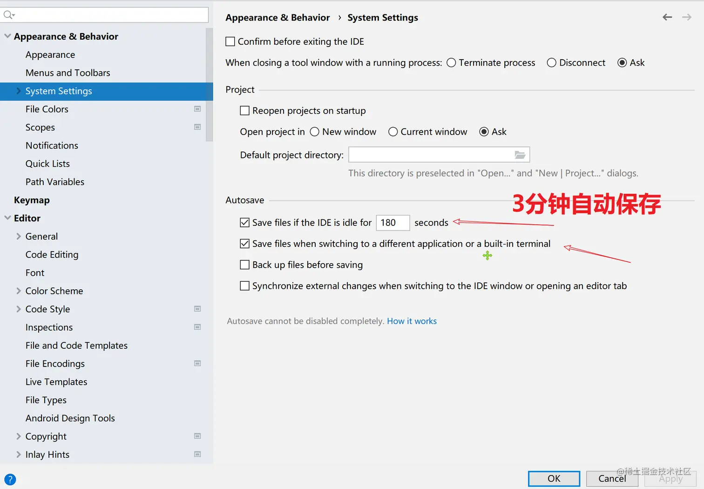Click the search magnifier icon in the settings search field
Screen dimensions: 704x489
click(x=9, y=15)
